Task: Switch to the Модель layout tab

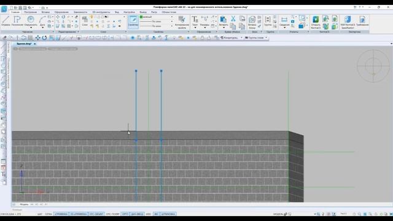Action: (x=24, y=204)
